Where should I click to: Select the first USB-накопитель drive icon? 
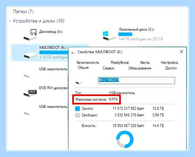point(26,76)
